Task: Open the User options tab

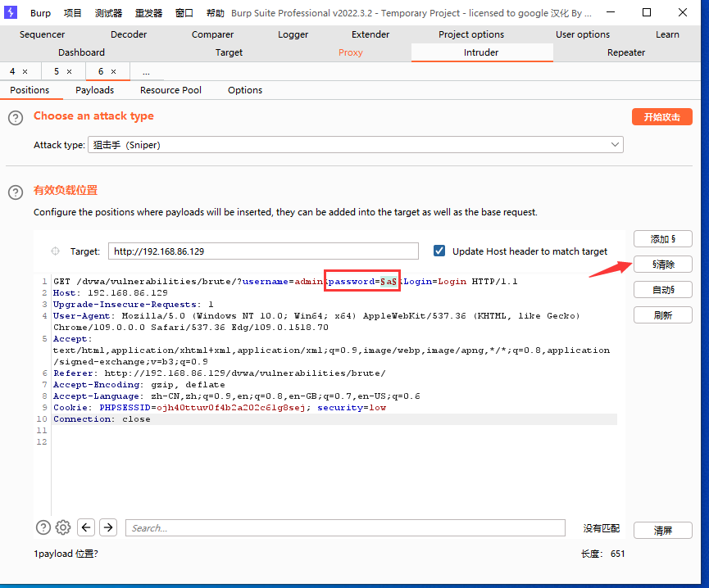Action: tap(583, 34)
